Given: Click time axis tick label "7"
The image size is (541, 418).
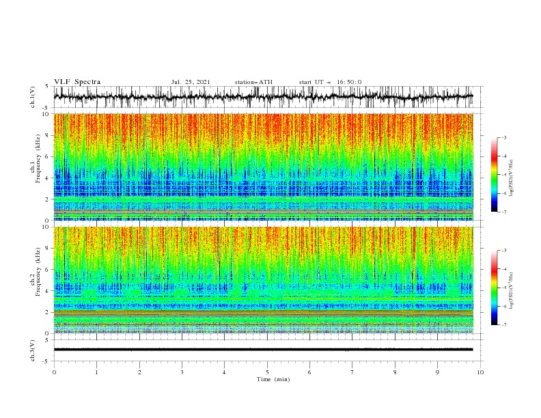Looking at the screenshot, I should (352, 372).
